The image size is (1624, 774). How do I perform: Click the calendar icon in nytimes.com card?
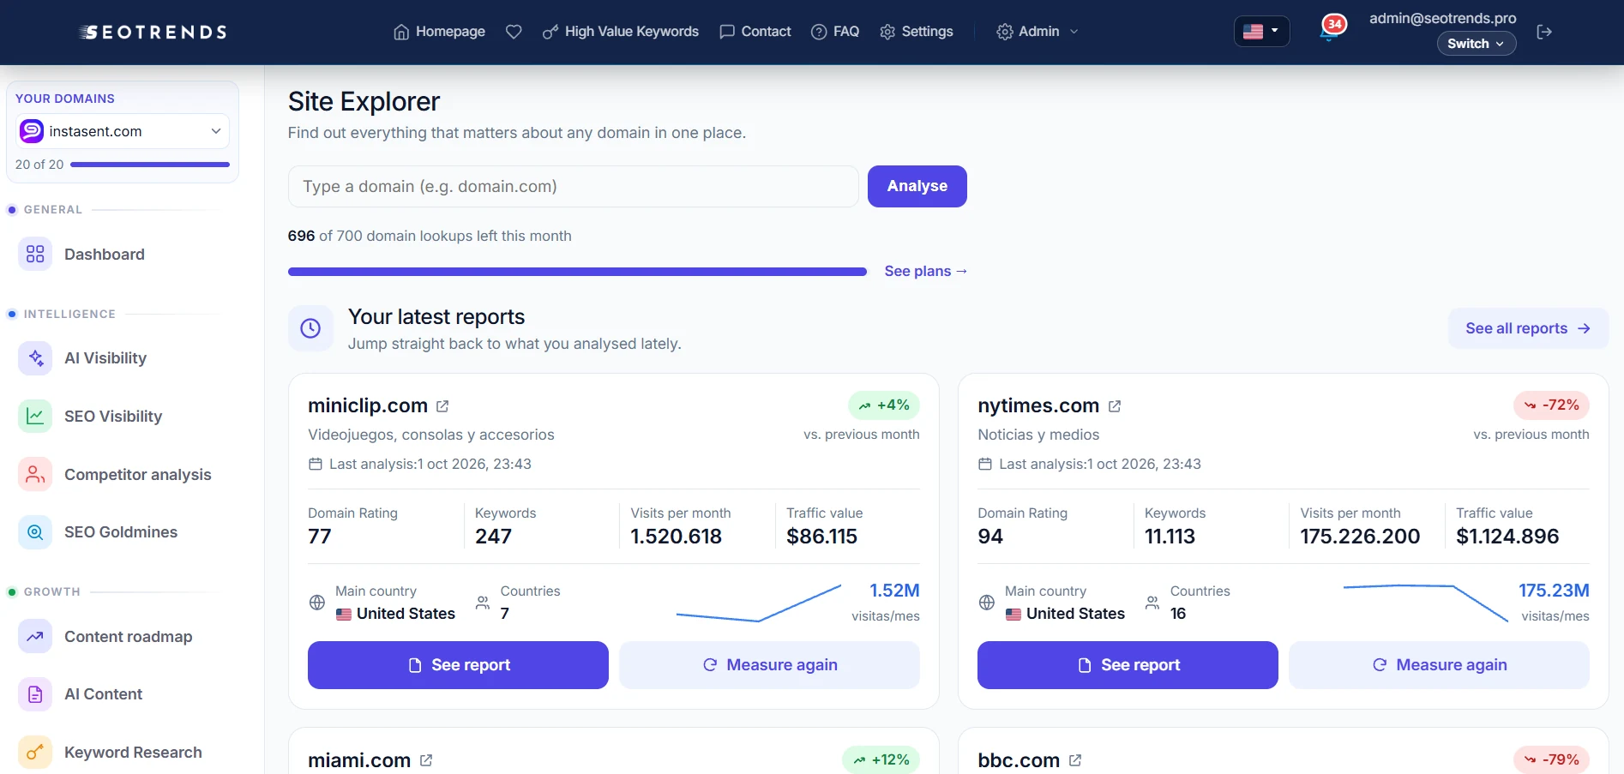tap(984, 464)
